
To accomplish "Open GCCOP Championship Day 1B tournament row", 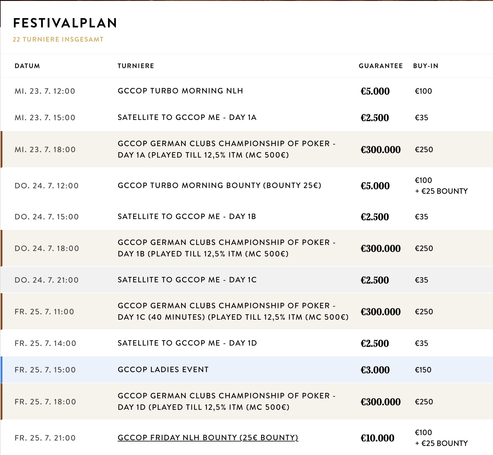I will (226, 248).
